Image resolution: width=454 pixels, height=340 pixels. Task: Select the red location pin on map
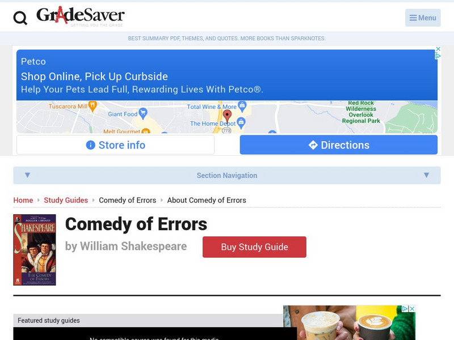tap(228, 116)
